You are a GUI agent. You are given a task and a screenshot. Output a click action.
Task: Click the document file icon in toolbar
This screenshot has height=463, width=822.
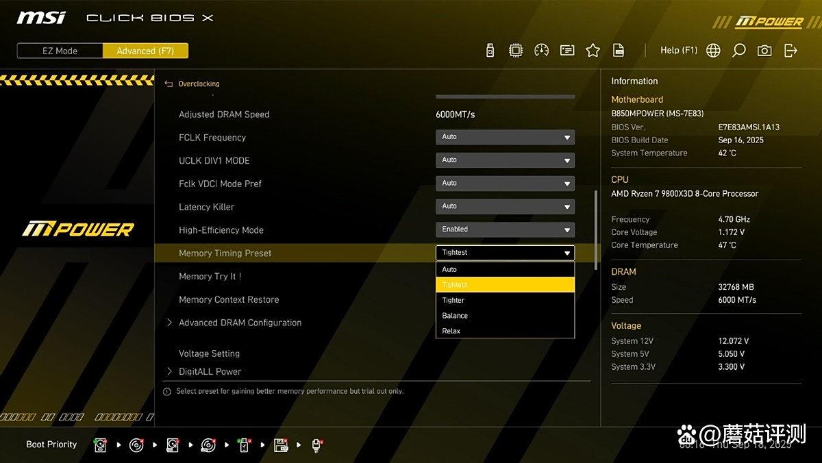(x=619, y=50)
